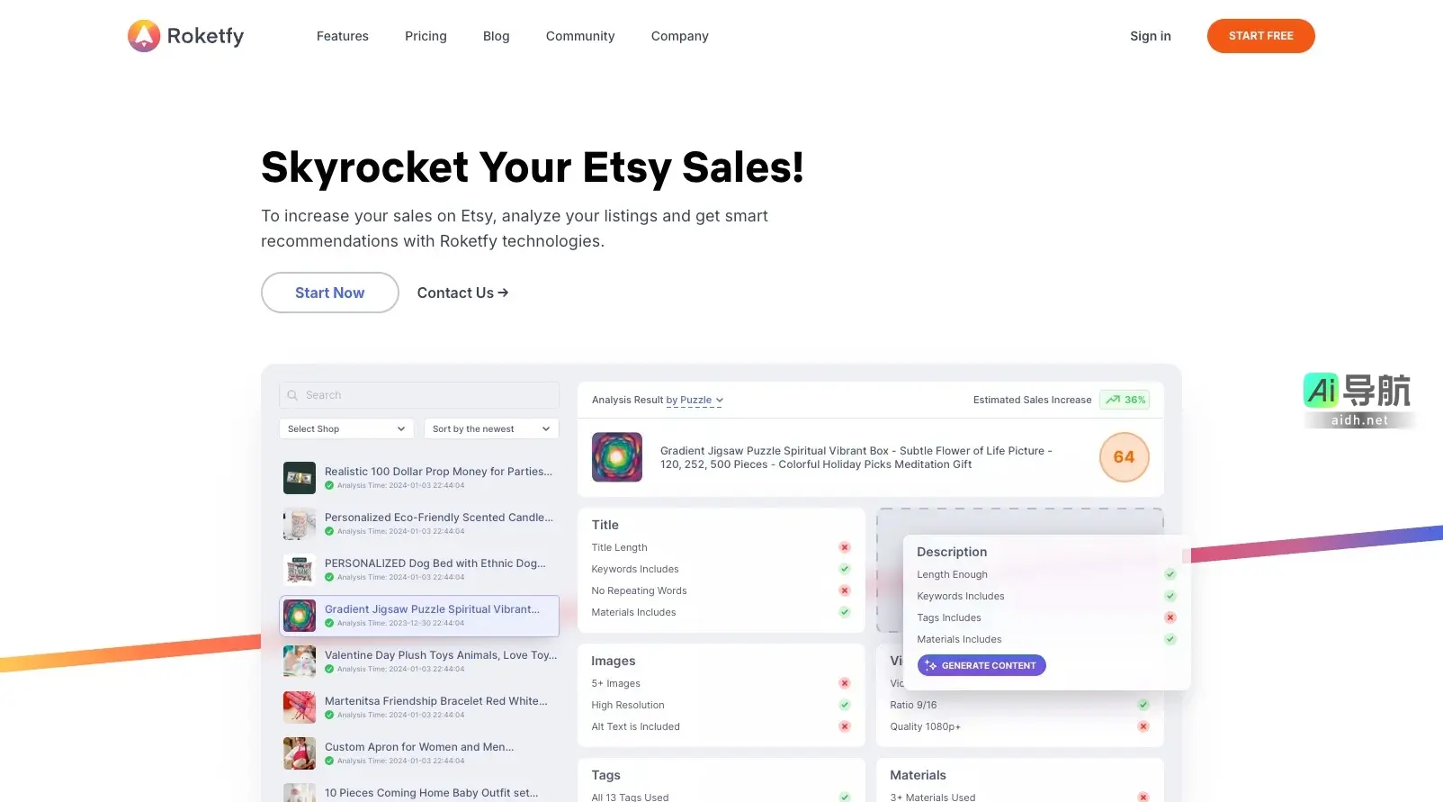Image resolution: width=1443 pixels, height=802 pixels.
Task: Click the Gradient Jigsaw Puzzle title text
Action: tap(856, 457)
